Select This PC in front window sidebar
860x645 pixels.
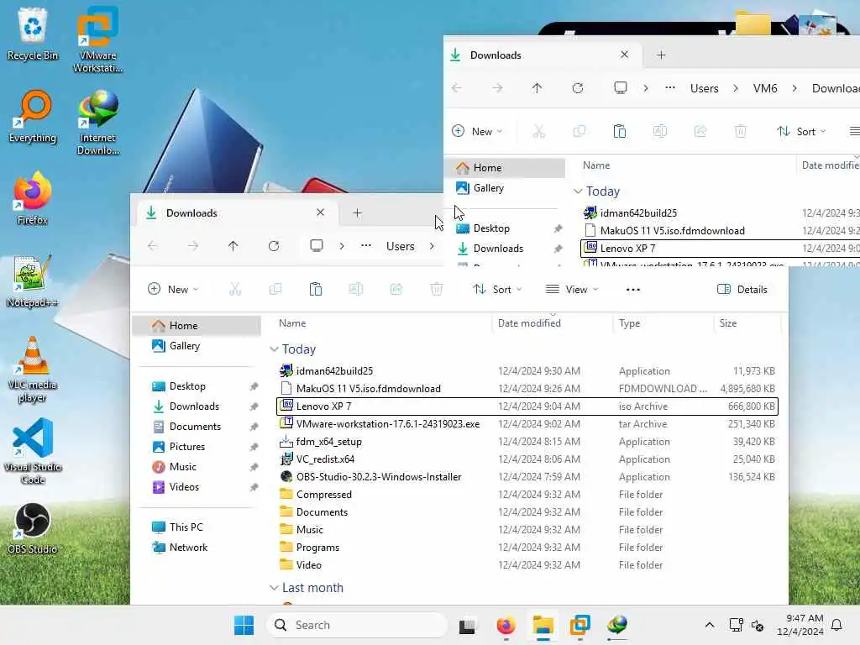(197, 527)
